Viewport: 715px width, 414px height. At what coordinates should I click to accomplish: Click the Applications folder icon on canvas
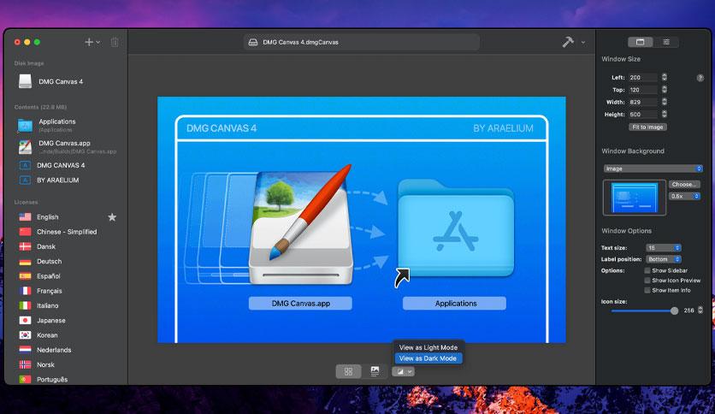click(456, 228)
